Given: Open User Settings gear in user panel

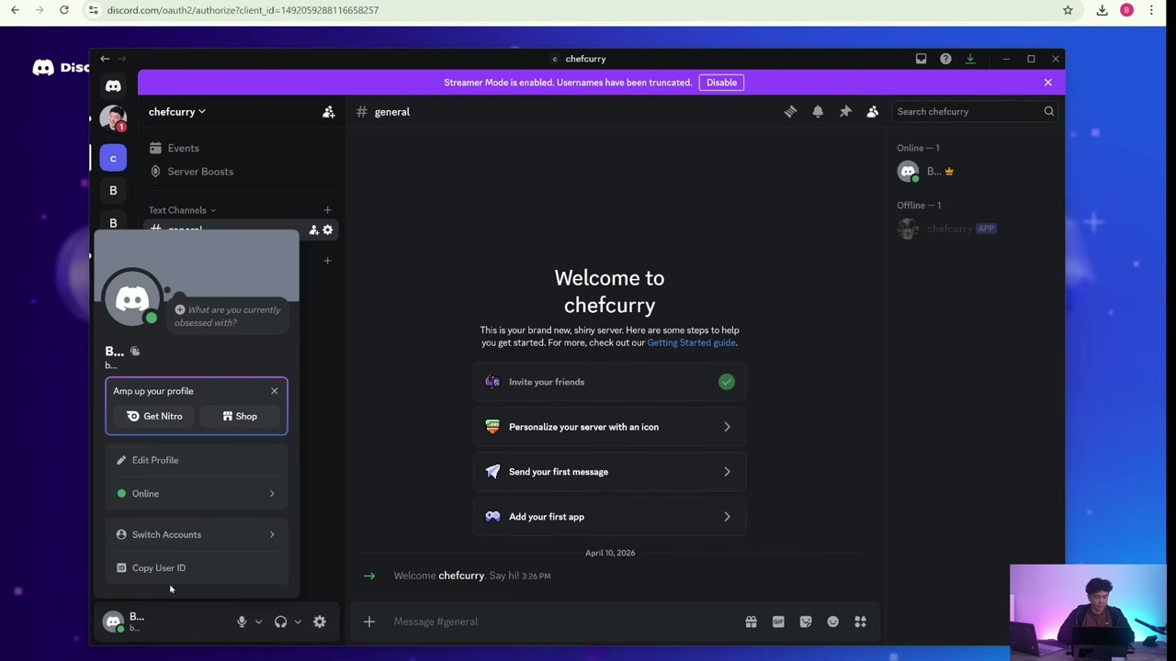Looking at the screenshot, I should click(320, 622).
